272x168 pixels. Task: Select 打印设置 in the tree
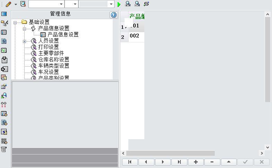49,47
